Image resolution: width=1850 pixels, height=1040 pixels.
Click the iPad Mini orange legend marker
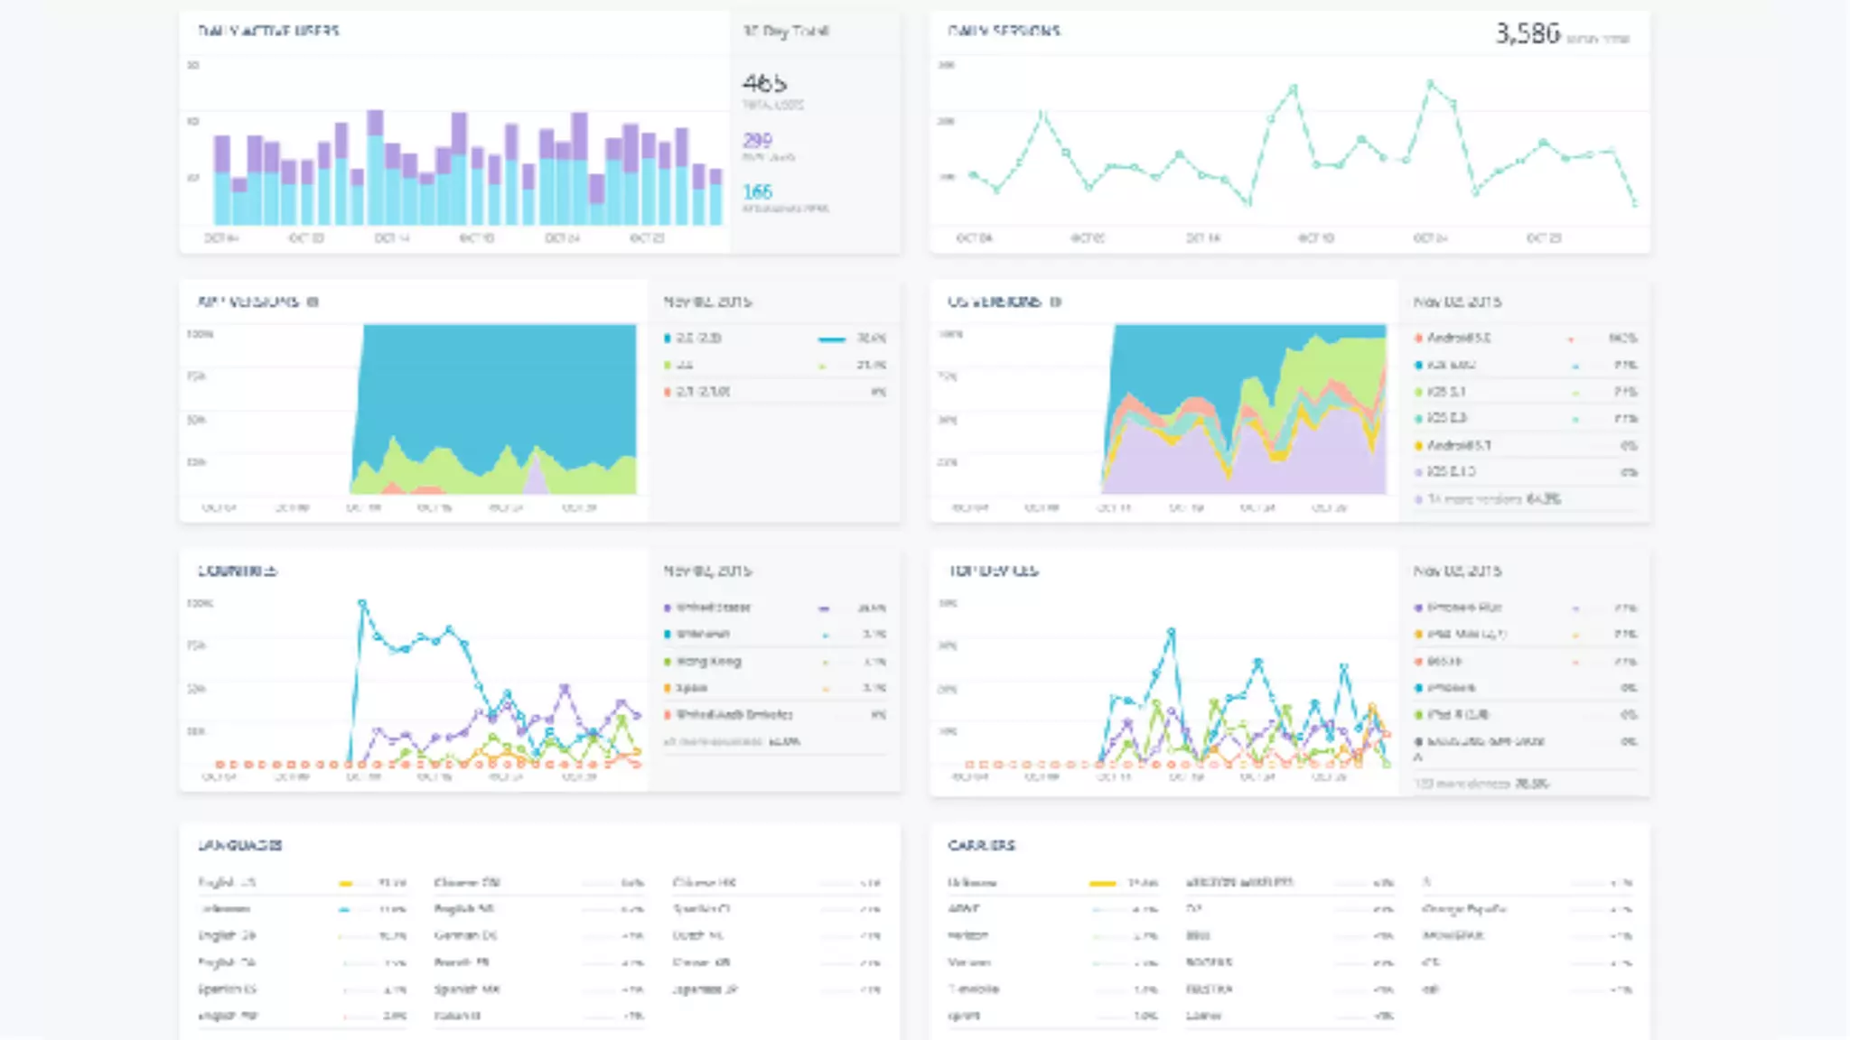[x=1418, y=635]
